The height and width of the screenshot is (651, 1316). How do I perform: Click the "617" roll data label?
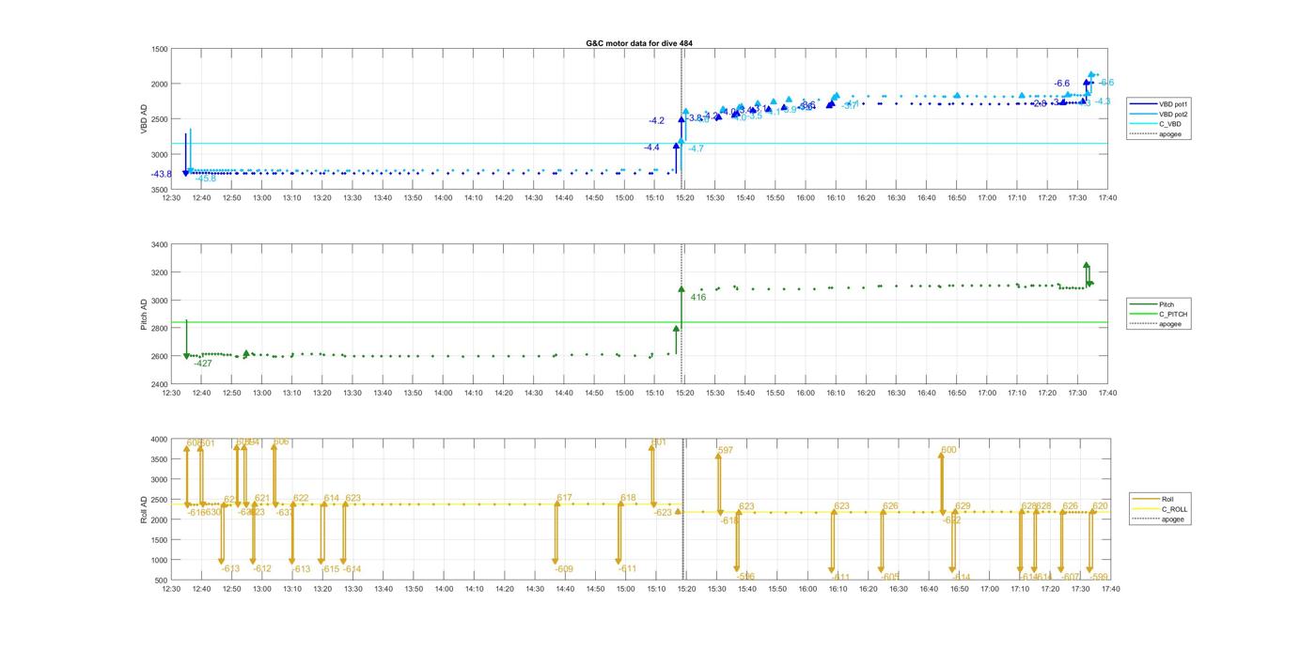[564, 498]
